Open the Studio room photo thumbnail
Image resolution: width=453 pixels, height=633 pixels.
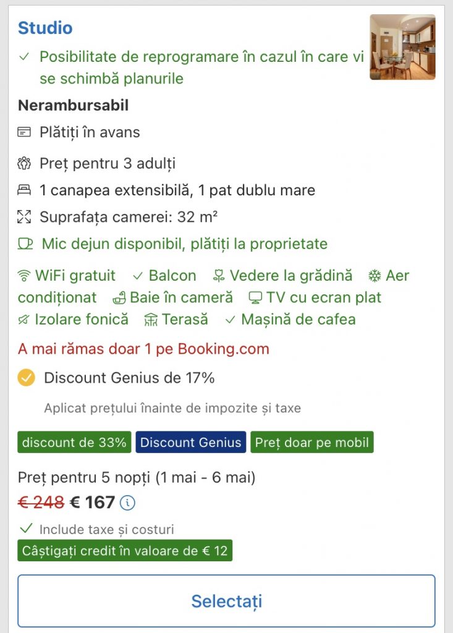pyautogui.click(x=402, y=48)
